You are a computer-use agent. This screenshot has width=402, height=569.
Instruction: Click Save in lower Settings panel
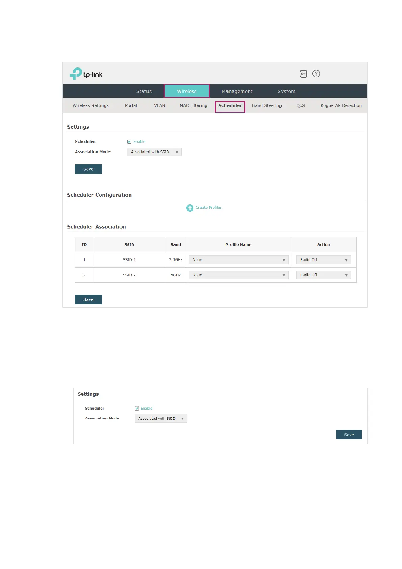coord(349,435)
